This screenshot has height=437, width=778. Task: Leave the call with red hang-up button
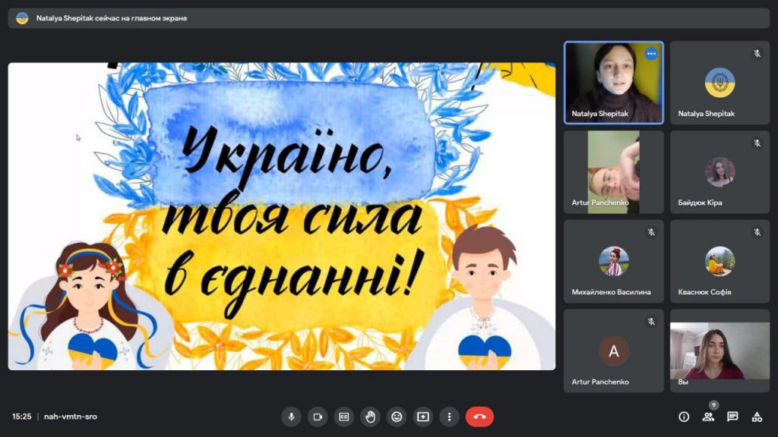click(479, 417)
